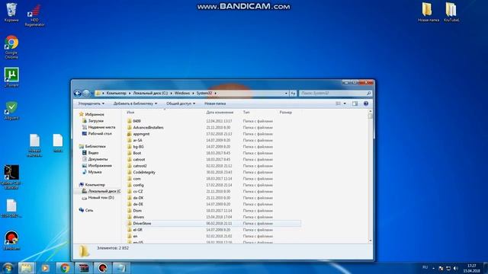Click the Новая папка folder on the desktop

429,12
